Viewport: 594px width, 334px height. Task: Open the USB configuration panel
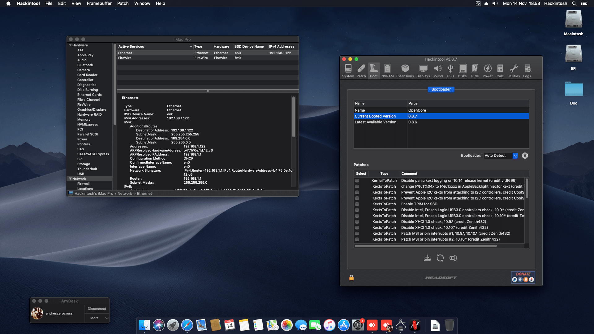coord(450,71)
